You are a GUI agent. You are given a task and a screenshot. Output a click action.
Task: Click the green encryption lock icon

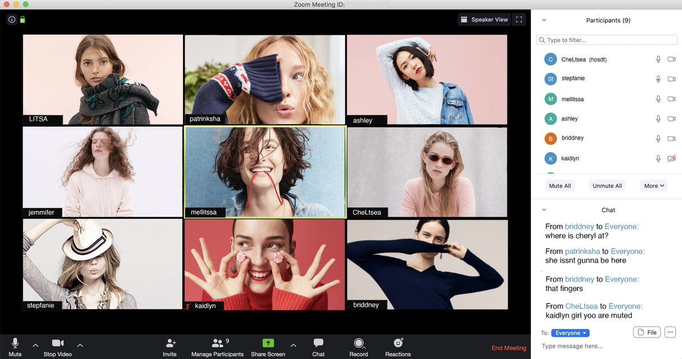tap(23, 19)
